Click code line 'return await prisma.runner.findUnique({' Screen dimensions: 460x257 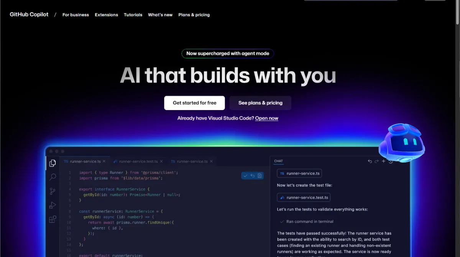[131, 222]
